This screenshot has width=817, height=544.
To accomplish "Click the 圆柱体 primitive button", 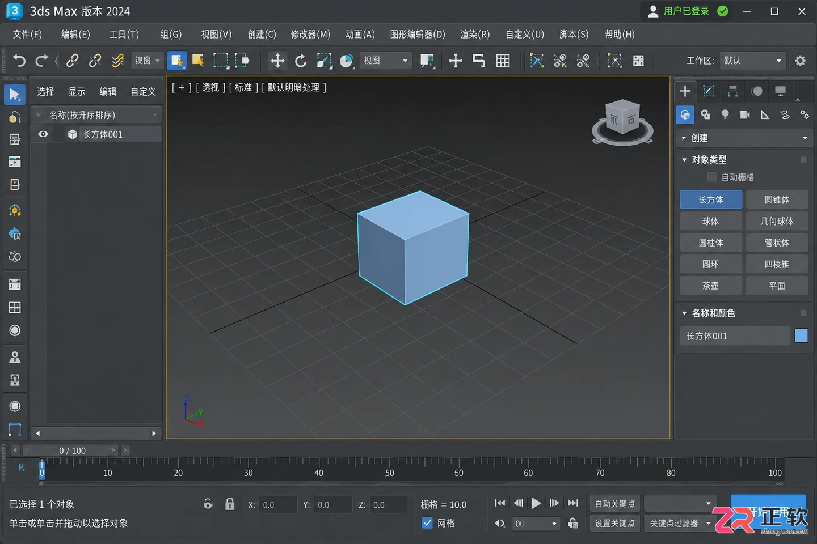I will pos(711,243).
